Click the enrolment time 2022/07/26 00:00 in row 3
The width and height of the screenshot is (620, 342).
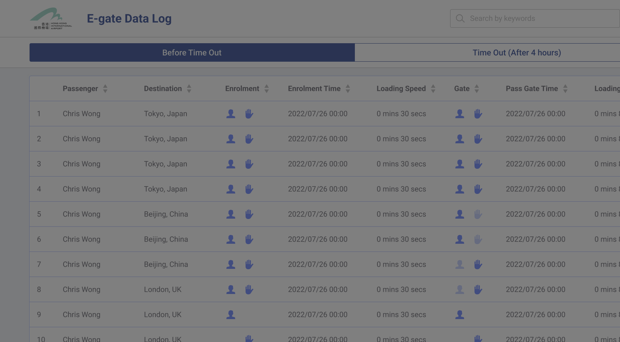coord(318,164)
